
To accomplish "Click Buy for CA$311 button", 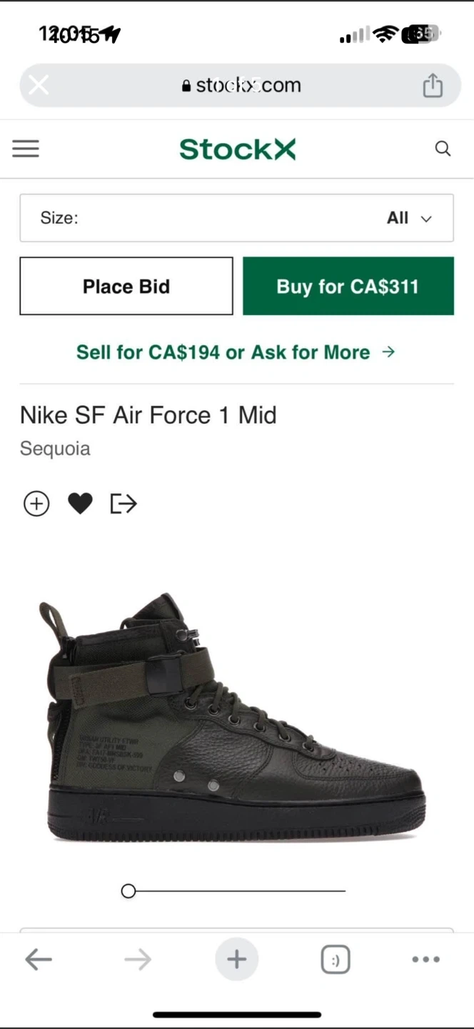I will tap(348, 287).
